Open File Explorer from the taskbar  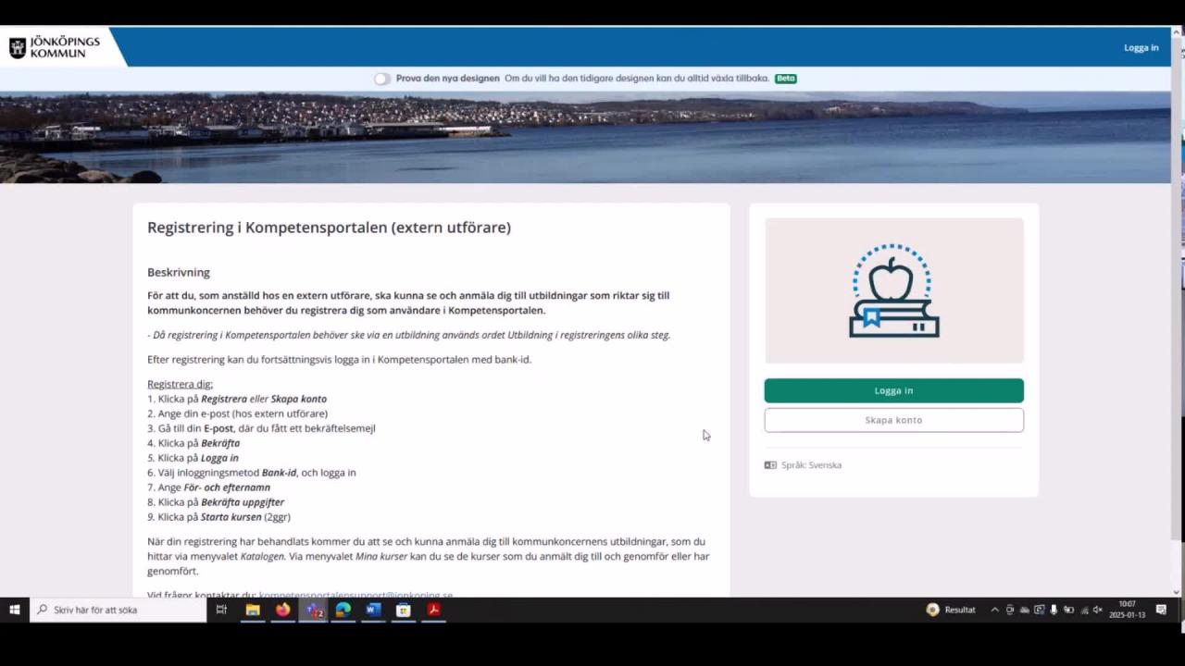(x=253, y=610)
